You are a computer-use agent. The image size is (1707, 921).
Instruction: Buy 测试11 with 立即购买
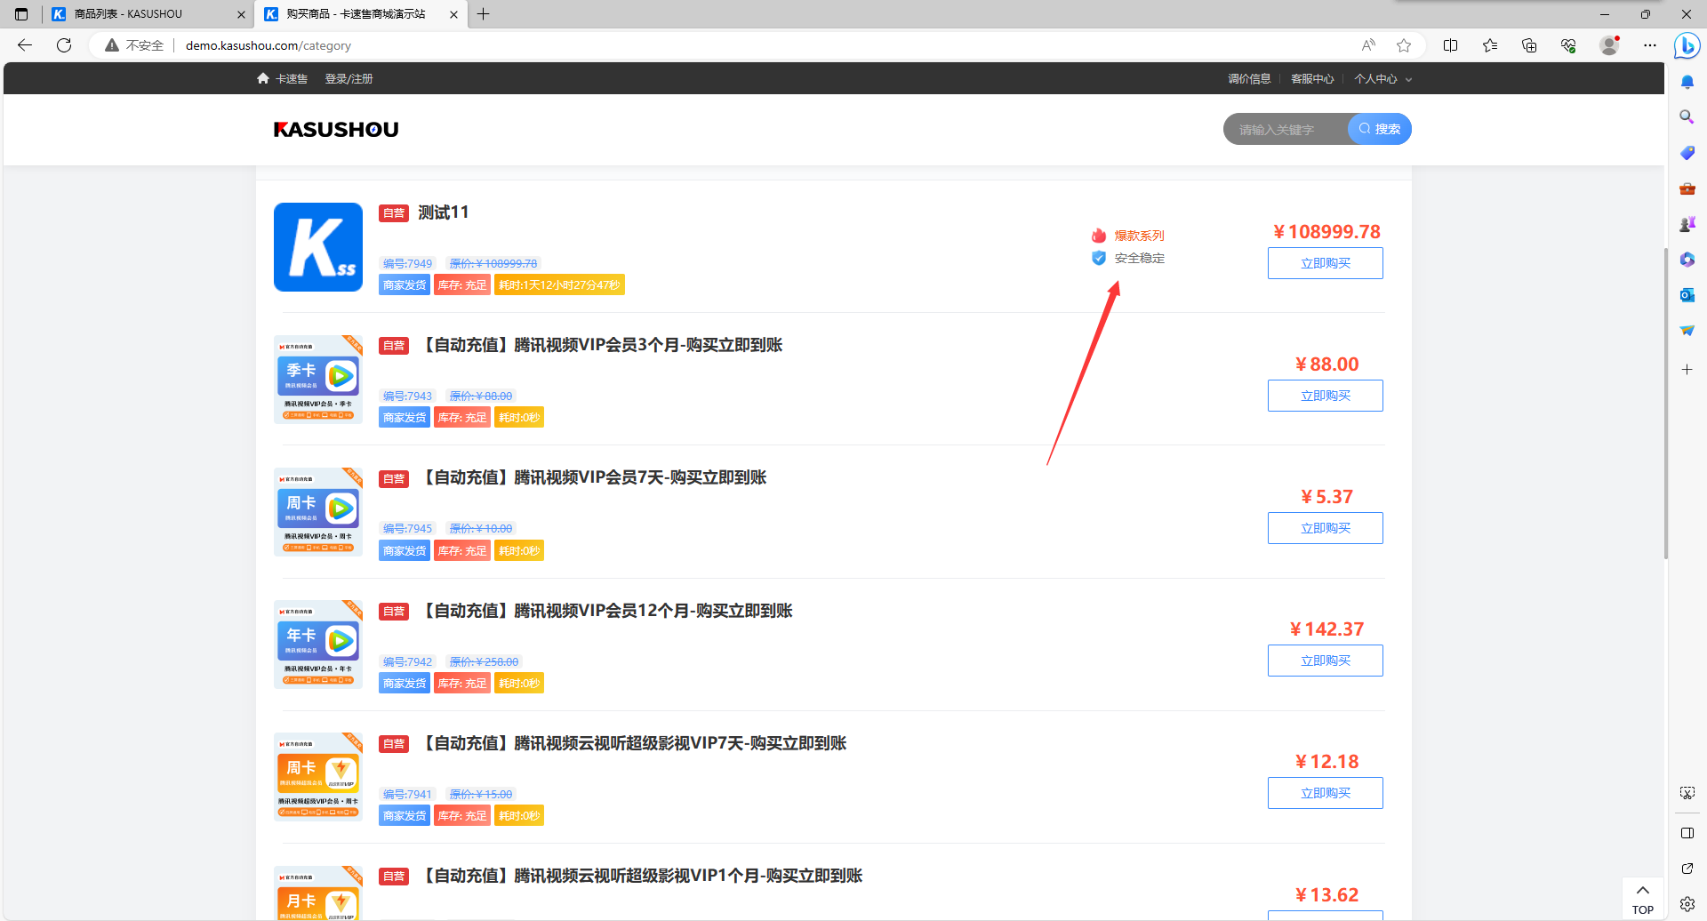point(1325,263)
